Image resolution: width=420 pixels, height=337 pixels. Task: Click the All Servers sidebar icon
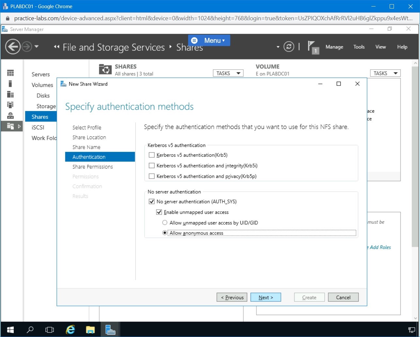point(10,94)
